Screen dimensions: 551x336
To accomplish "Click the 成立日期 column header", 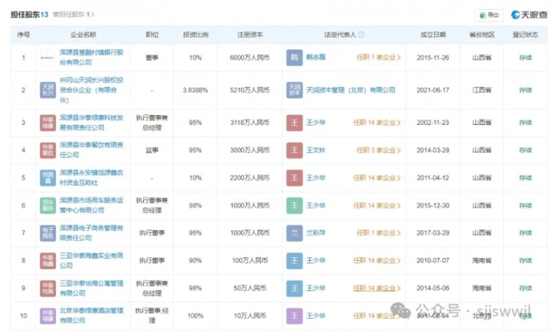I will (433, 34).
